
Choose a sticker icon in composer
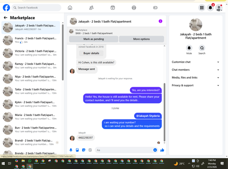(83, 150)
